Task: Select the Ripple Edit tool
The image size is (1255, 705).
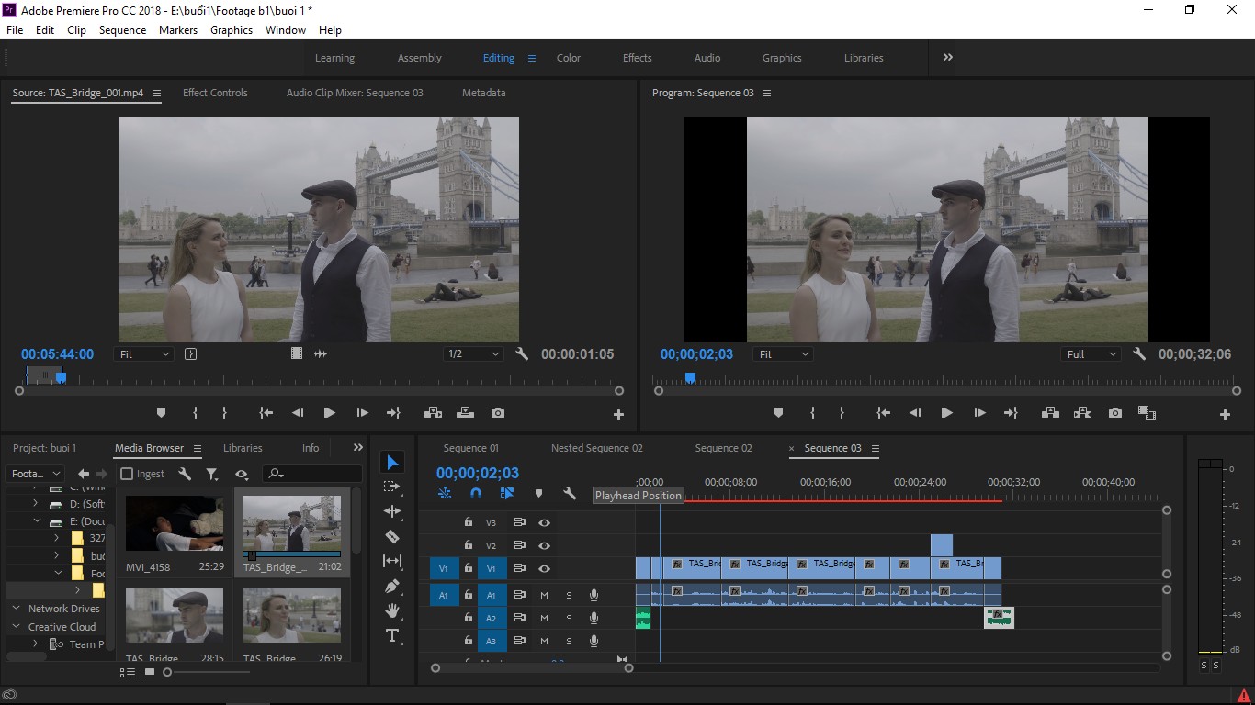Action: coord(392,511)
